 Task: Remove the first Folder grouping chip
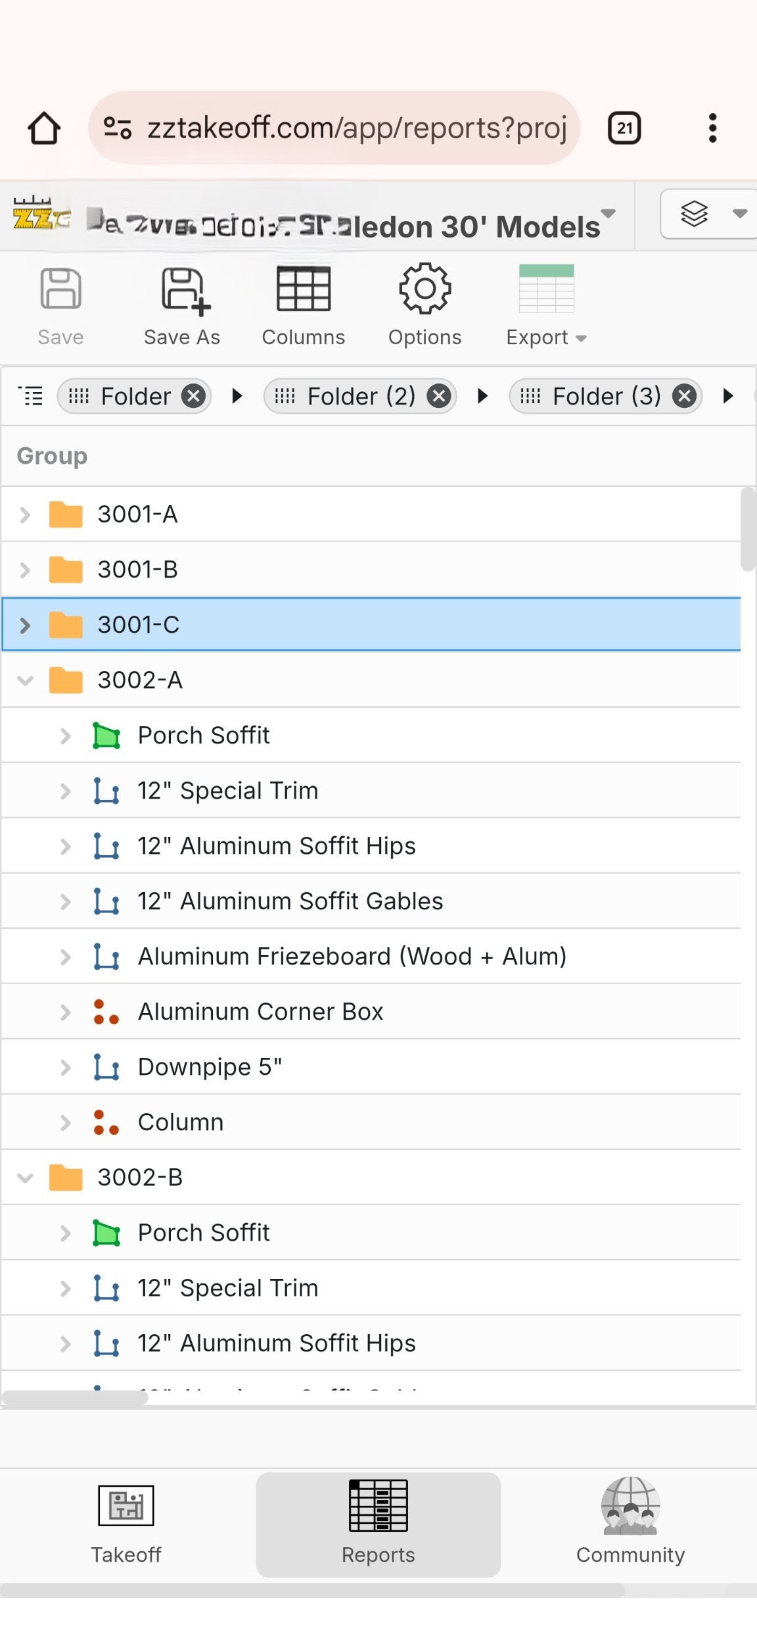click(193, 396)
